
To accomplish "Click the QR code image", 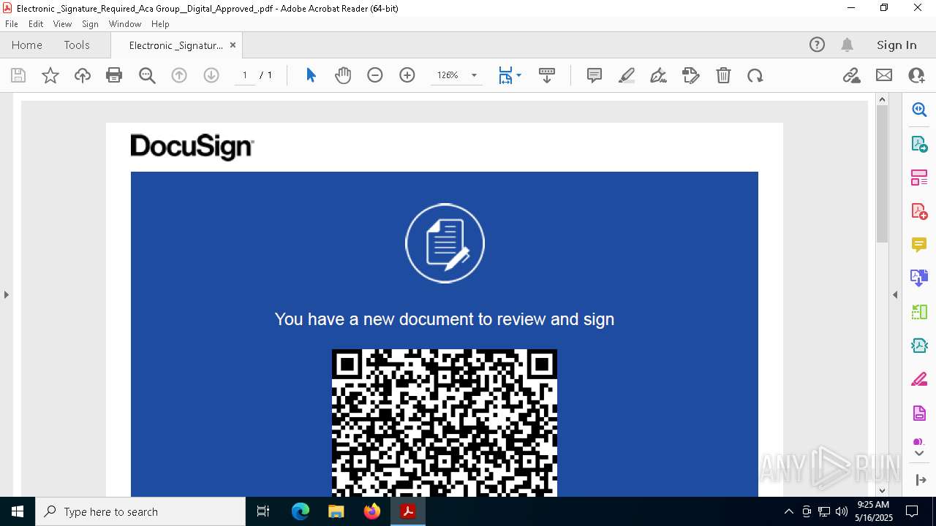I will (445, 423).
